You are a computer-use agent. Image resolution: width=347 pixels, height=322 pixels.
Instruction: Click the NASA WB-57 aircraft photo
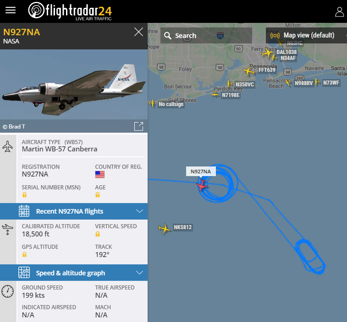[74, 84]
